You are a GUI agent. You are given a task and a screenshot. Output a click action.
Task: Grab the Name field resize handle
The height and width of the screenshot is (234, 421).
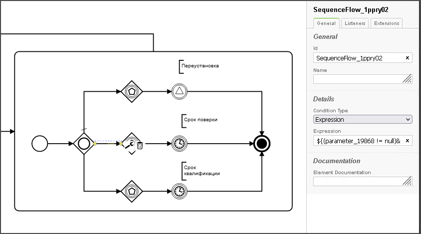click(408, 79)
